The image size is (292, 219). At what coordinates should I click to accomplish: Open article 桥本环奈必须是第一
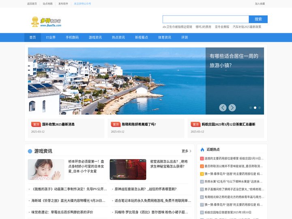click(x=86, y=166)
